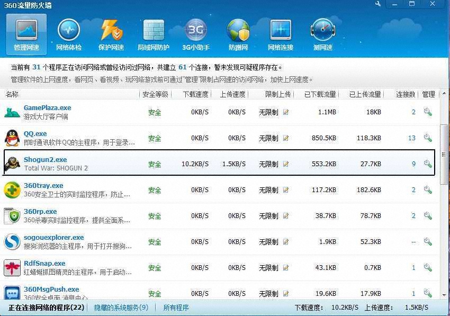This screenshot has height=316, width=450.
Task: Click the 360MsgPush.exe program name
Action: [51, 290]
